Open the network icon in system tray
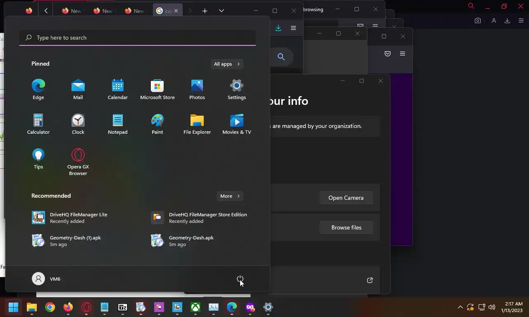Viewport: 529px width, 317px height. 481,307
